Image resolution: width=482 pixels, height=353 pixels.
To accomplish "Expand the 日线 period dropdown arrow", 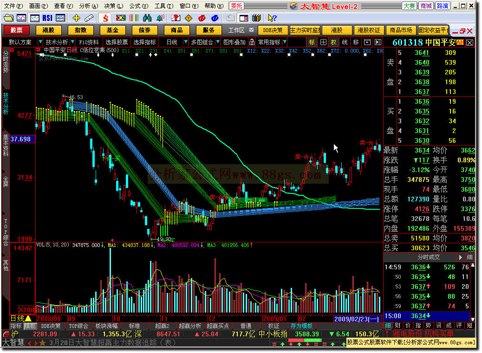I will point(185,42).
